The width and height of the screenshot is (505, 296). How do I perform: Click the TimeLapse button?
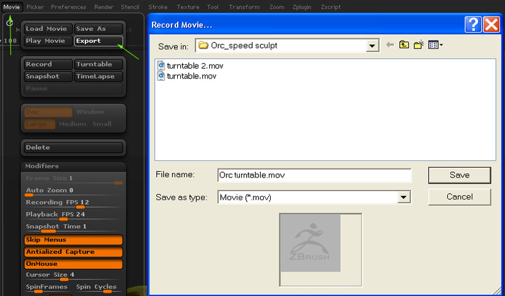click(x=98, y=77)
